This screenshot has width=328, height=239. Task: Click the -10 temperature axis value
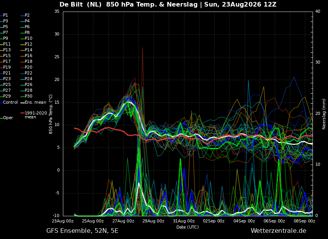[56, 216]
